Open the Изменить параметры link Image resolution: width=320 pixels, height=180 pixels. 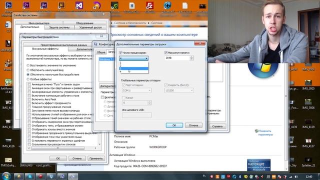[265, 132]
